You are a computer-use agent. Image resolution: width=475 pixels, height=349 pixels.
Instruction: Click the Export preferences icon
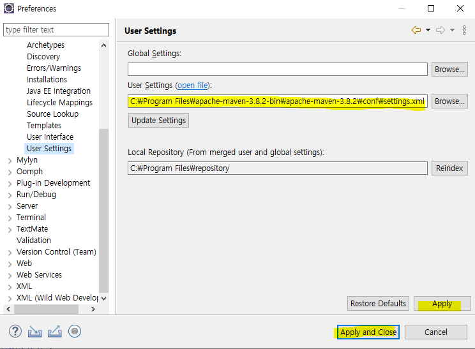[55, 331]
